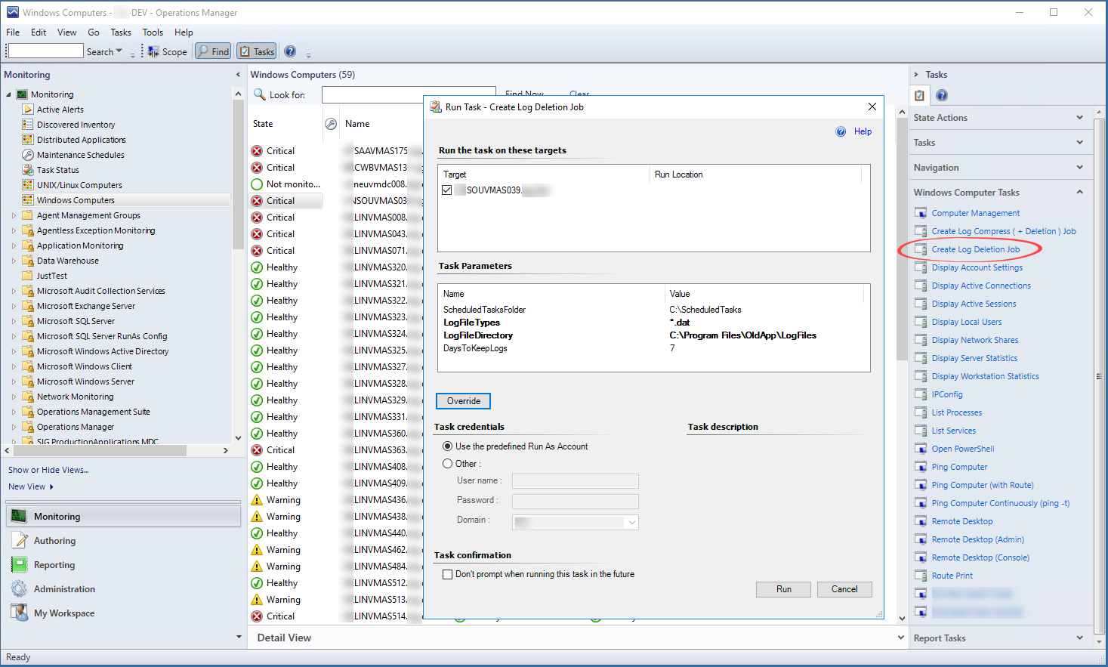Click the toolbar search input field
The width and height of the screenshot is (1108, 667).
click(x=45, y=51)
